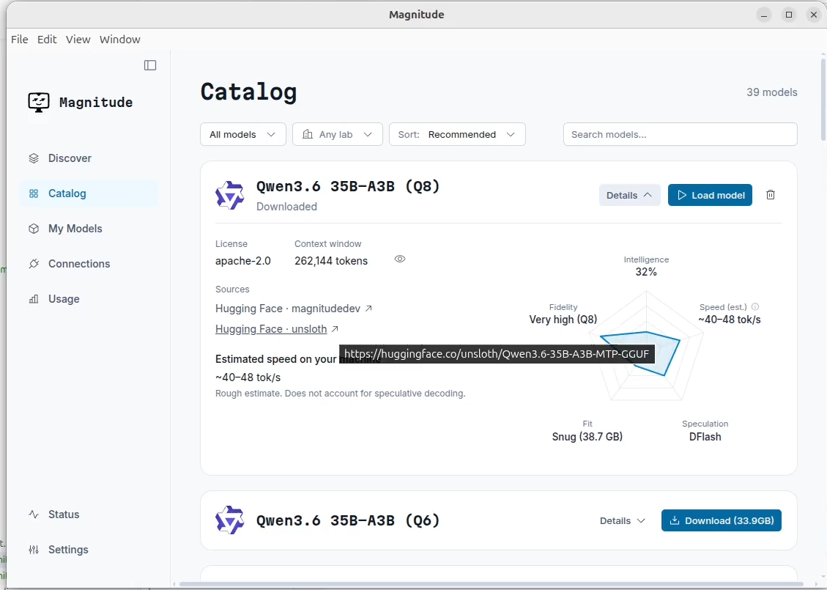
Task: Download the Q6 model (33.9GB)
Action: point(722,521)
